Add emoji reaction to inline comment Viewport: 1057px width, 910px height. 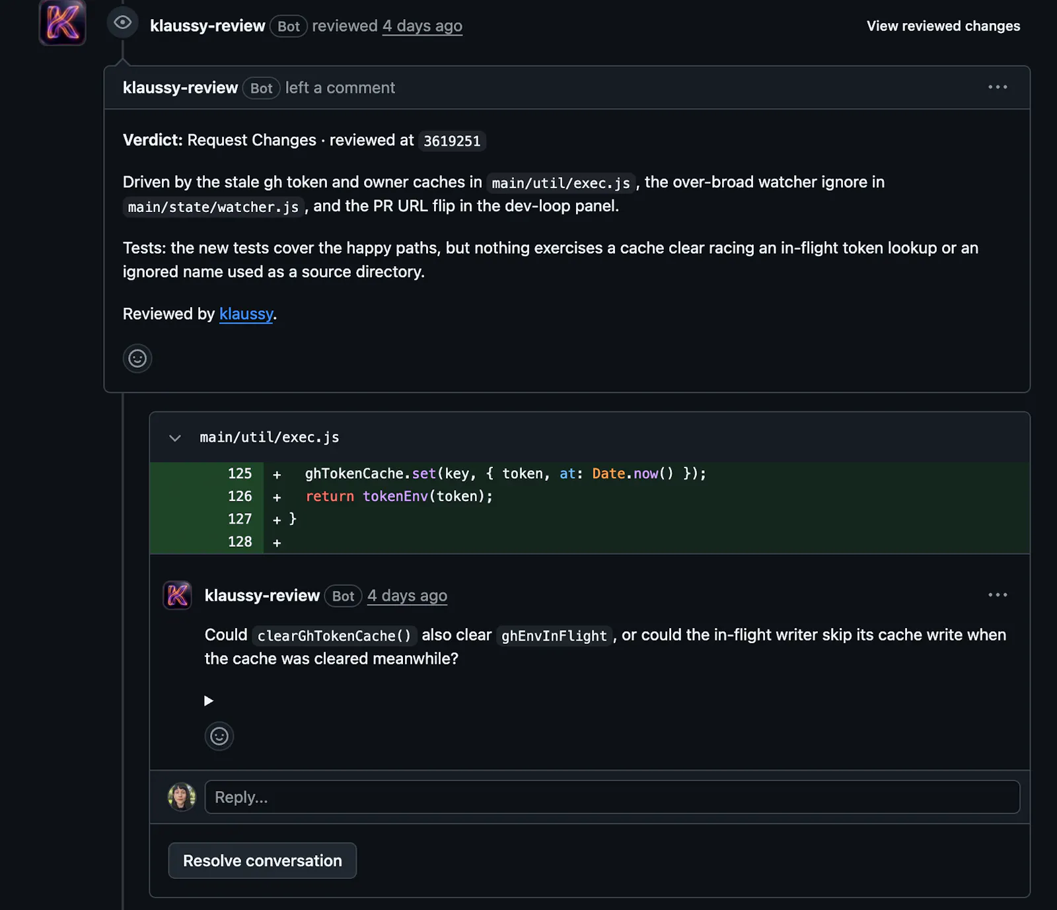[x=219, y=736]
